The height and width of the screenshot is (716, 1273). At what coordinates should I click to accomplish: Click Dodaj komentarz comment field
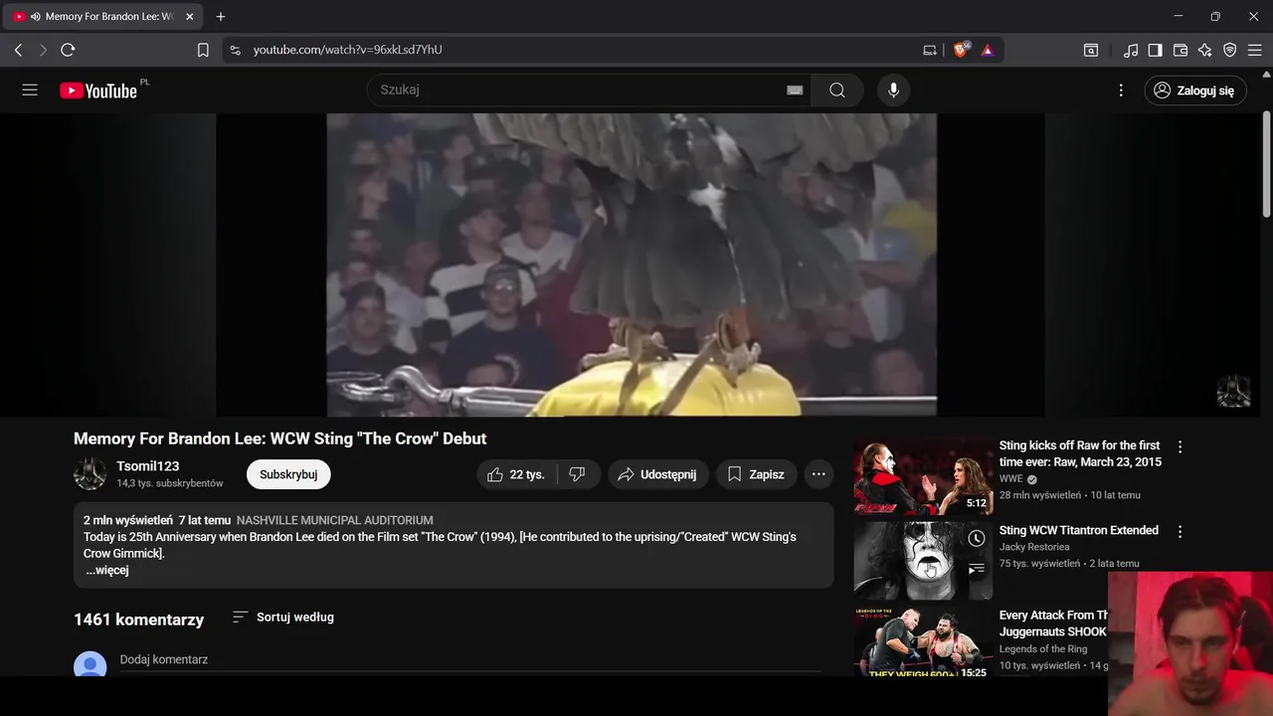[470, 660]
